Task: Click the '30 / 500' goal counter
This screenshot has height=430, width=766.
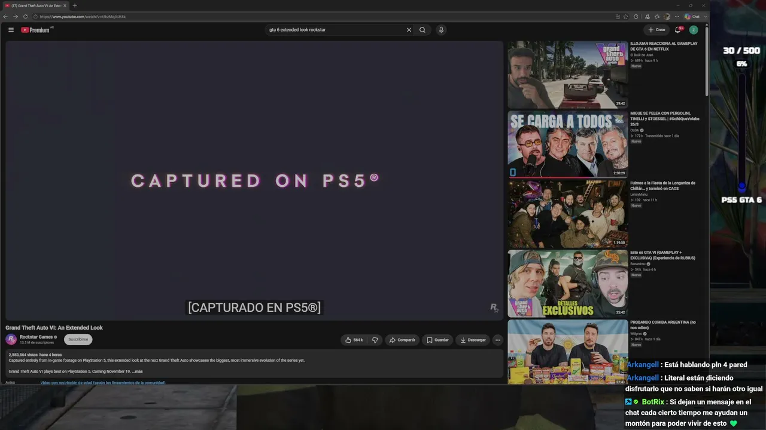Action: point(741,51)
